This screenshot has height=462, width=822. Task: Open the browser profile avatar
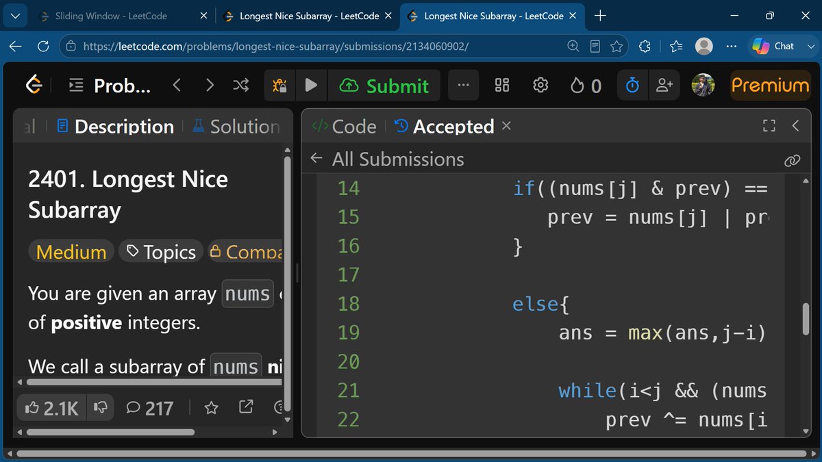coord(703,47)
